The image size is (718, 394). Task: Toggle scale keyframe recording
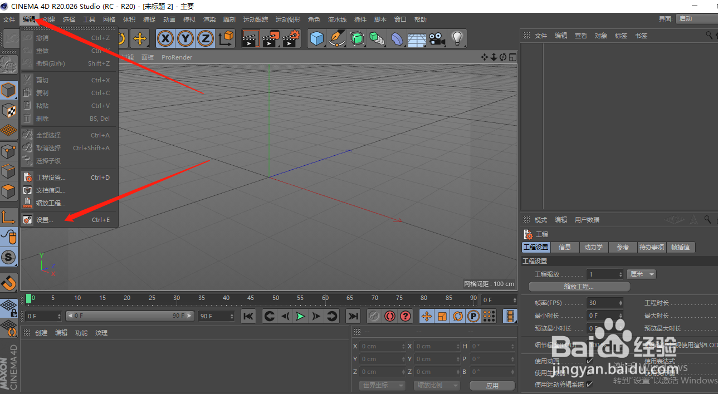(442, 316)
